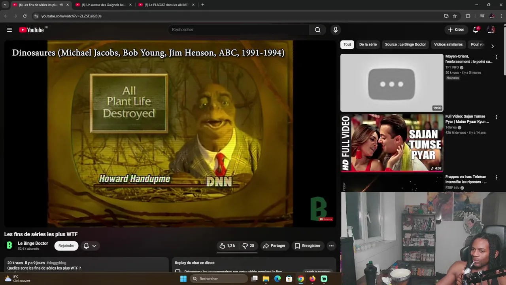The image size is (506, 285).
Task: Switch to Un auteur des Guignols tab
Action: (103, 5)
